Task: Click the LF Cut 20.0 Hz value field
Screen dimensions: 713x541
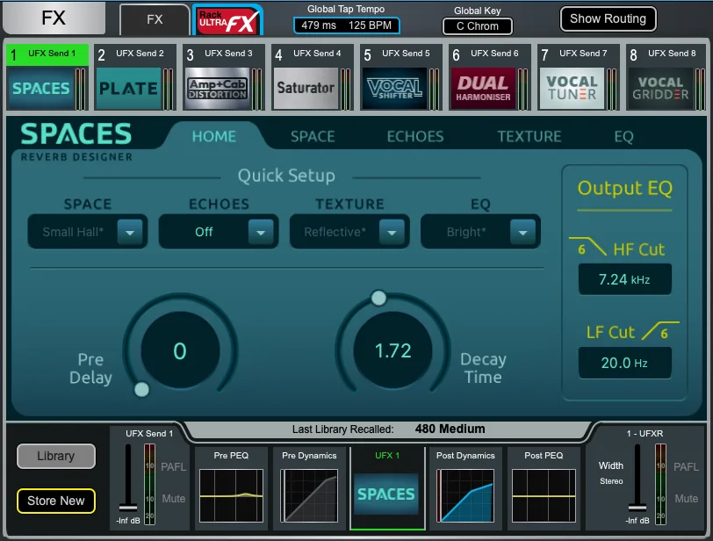Action: coord(625,363)
